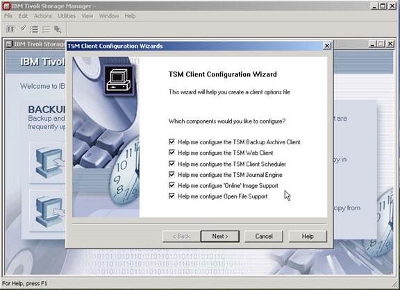Click the wizard's Help button
The image size is (400, 290).
point(308,236)
